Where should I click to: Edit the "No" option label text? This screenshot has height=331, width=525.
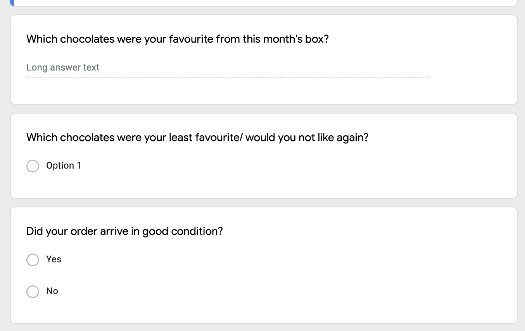tap(52, 291)
